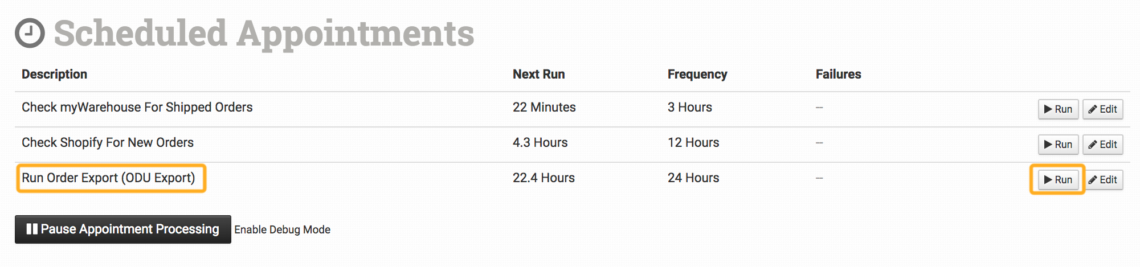Click the Description column header
This screenshot has height=267, width=1140.
tap(54, 74)
